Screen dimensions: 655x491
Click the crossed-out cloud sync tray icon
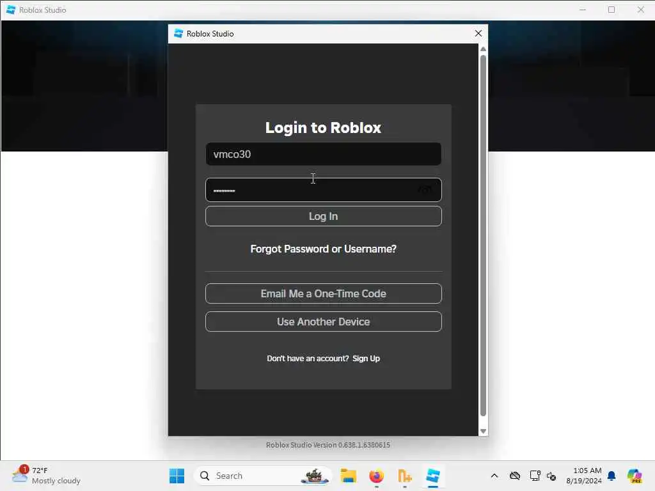coord(515,476)
